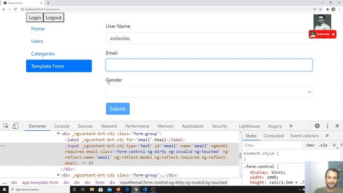Click the red Subscribe button overlay
Image resolution: width=343 pixels, height=193 pixels.
(x=323, y=34)
